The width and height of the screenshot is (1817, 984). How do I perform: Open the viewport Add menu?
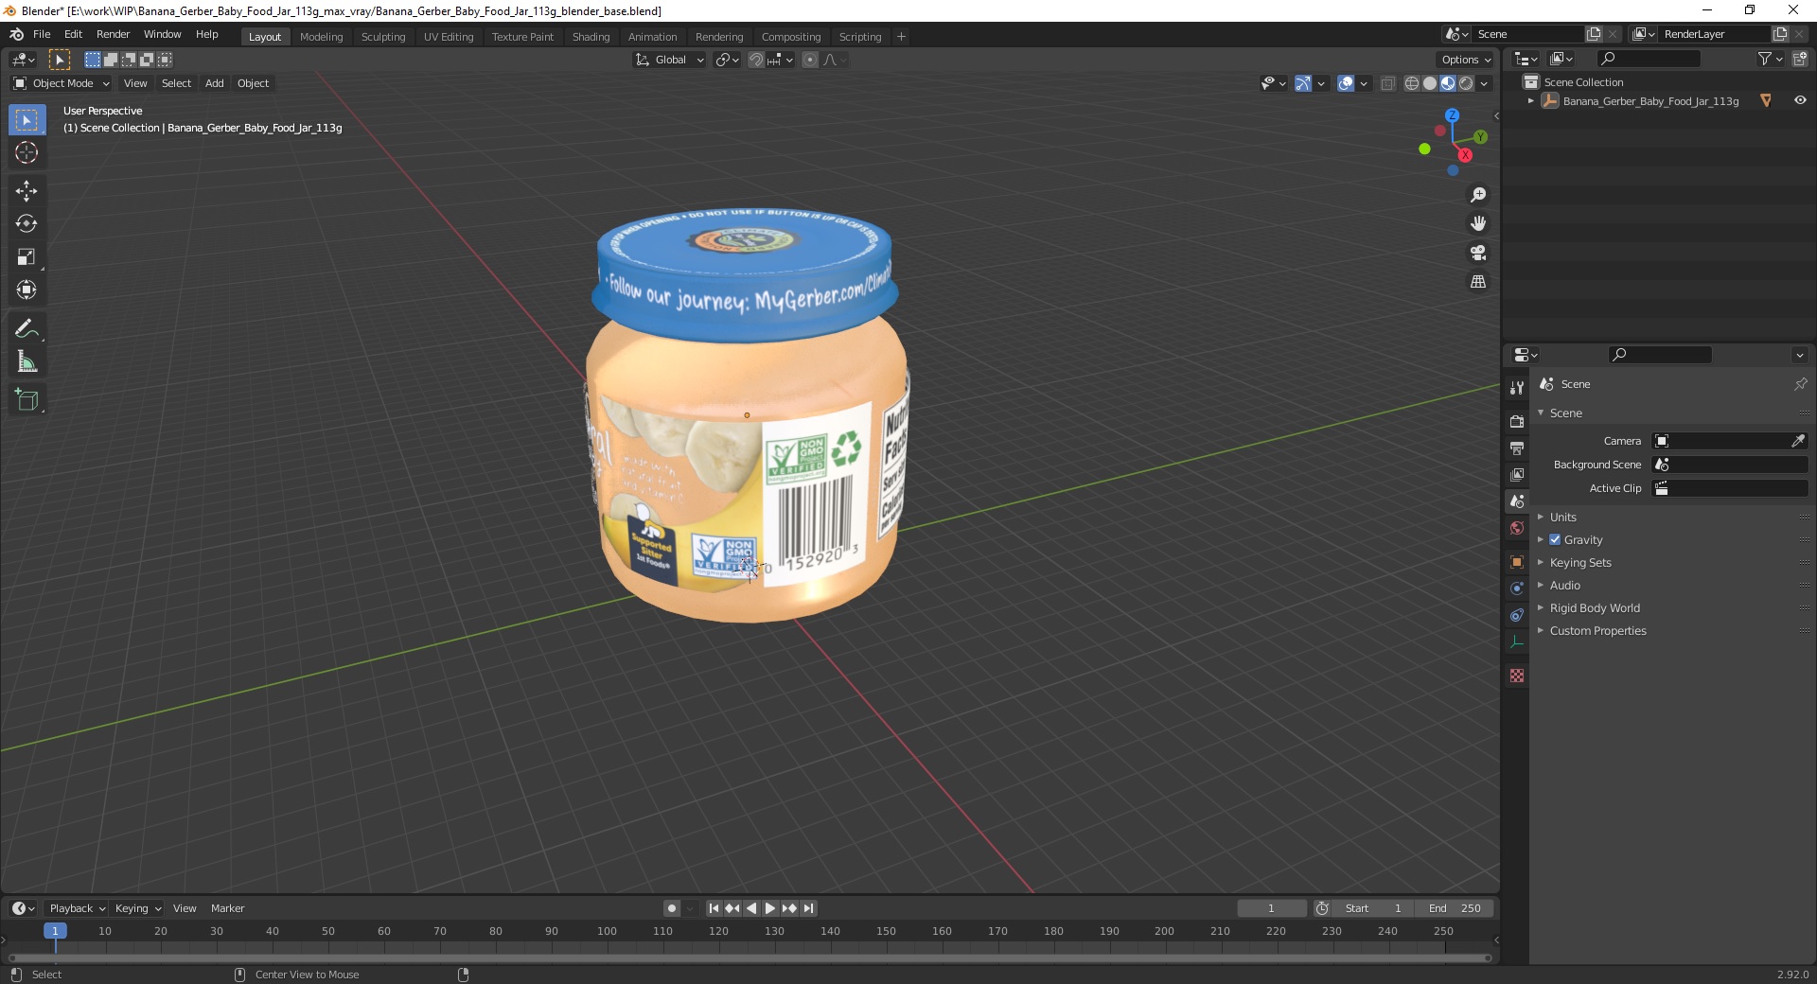point(215,83)
